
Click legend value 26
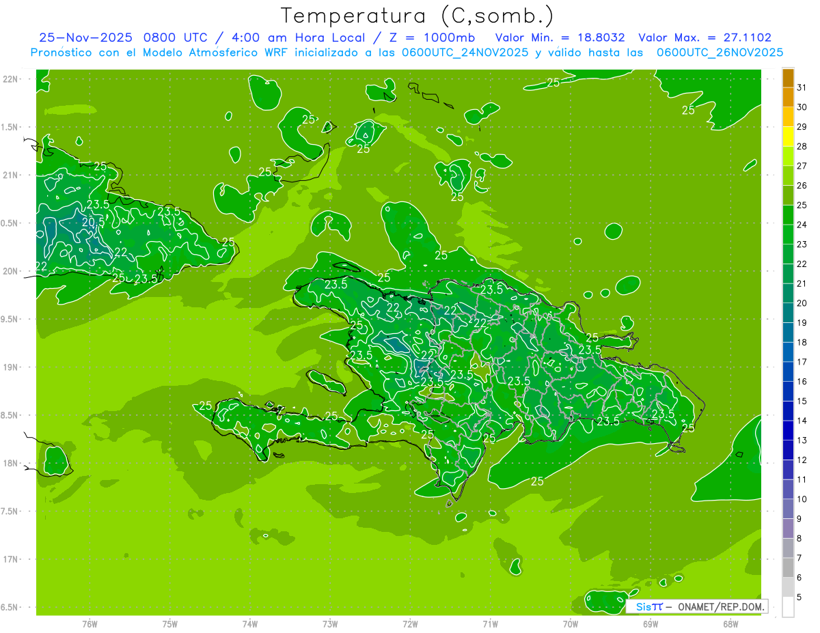[802, 186]
